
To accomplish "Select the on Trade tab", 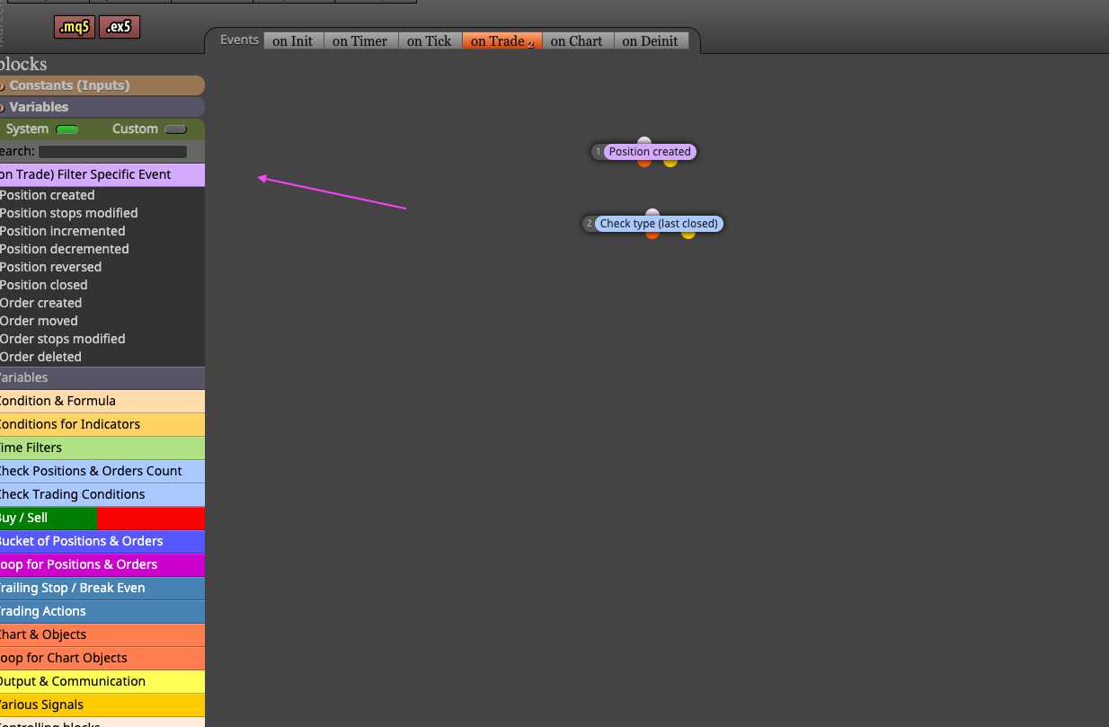I will 502,40.
